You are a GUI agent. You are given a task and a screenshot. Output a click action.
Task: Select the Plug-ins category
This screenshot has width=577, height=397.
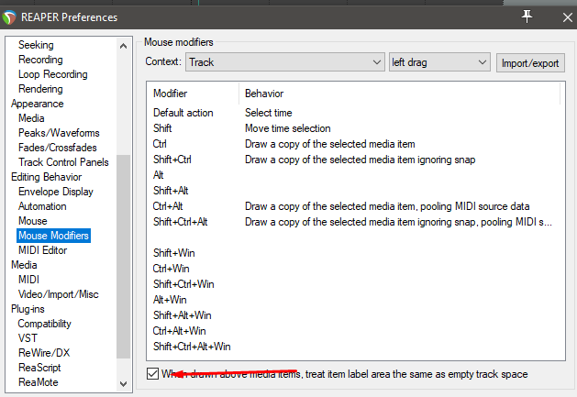[x=28, y=309]
